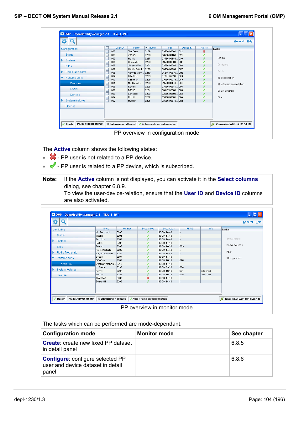Tick the checkbox for user 00E Zander
Screen dimensions: 299x423
tap(108, 55)
